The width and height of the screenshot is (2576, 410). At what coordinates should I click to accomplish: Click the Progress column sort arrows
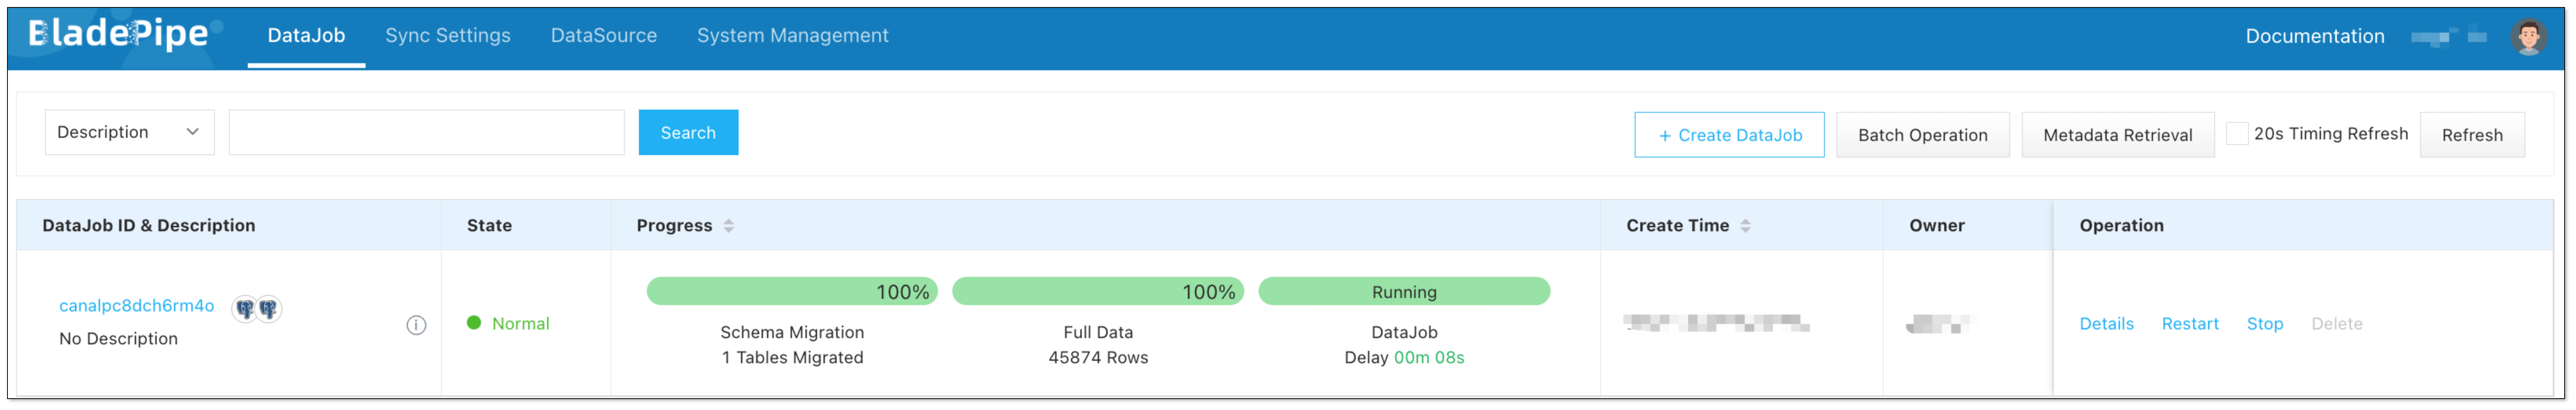[x=729, y=226]
